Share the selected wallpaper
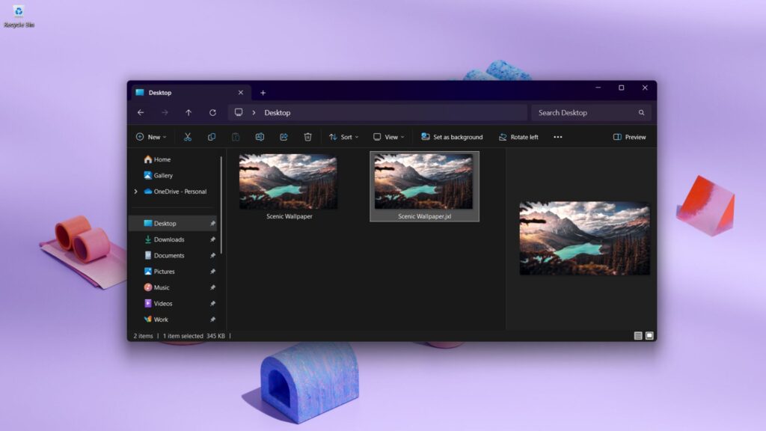This screenshot has height=431, width=766. point(284,137)
